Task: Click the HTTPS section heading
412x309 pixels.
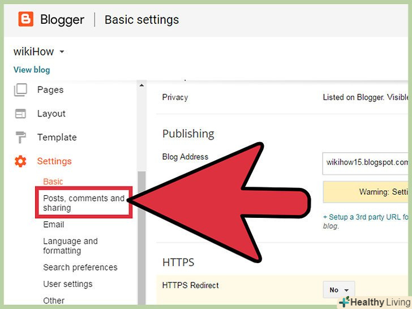Action: [x=178, y=262]
